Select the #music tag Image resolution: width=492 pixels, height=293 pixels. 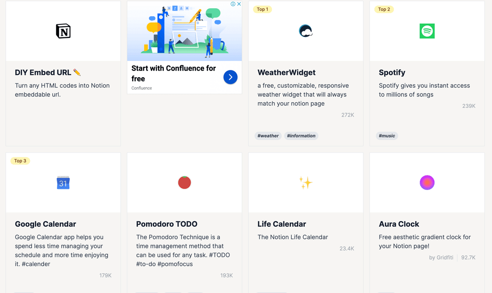coord(387,136)
